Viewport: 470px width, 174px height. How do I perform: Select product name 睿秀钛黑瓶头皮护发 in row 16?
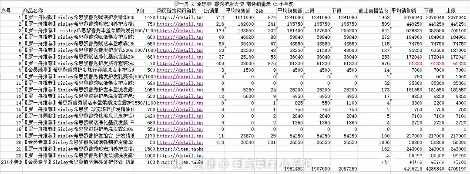pyautogui.click(x=78, y=116)
